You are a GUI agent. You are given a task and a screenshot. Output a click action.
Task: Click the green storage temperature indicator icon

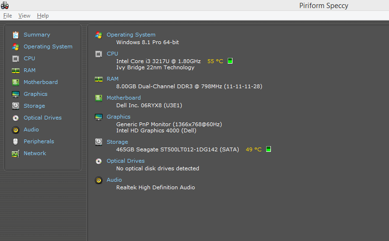click(x=268, y=149)
